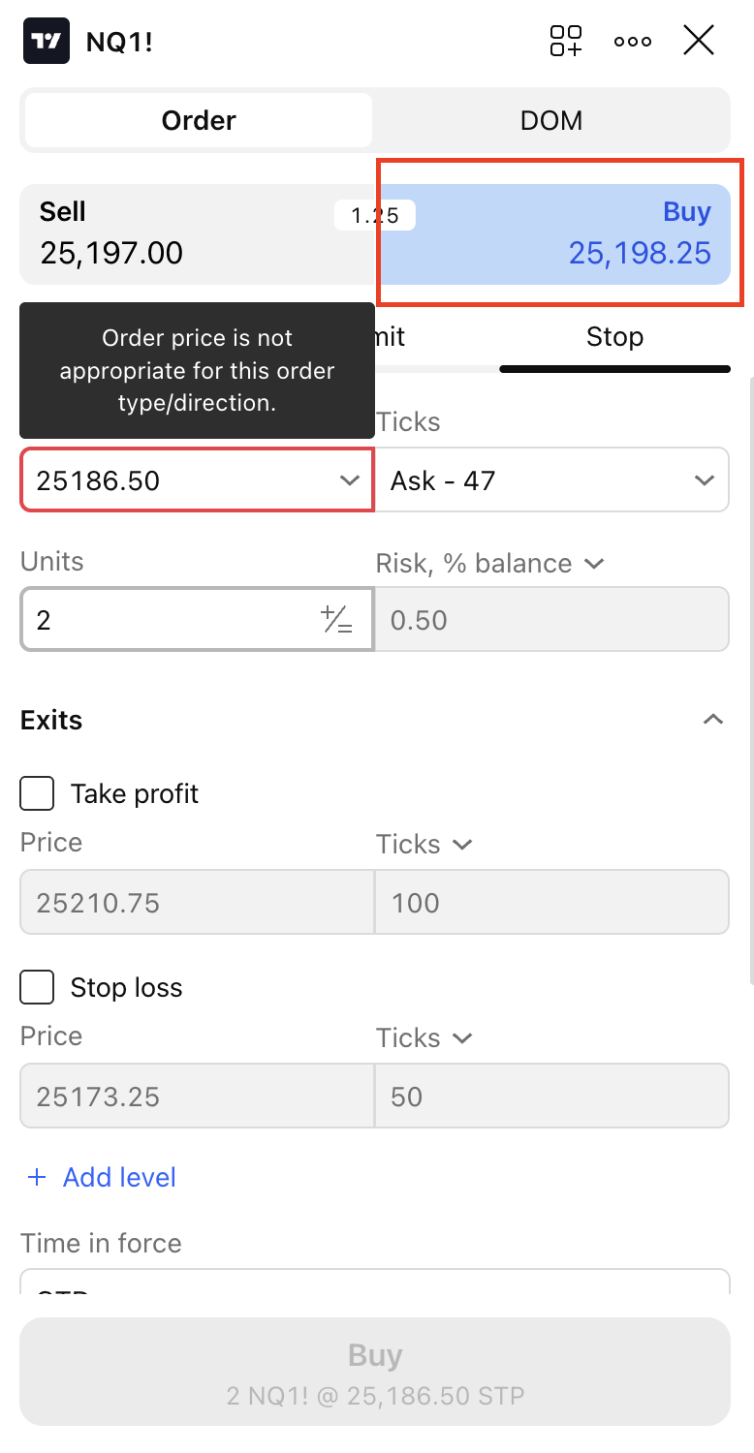
Task: Enable the Take profit checkbox
Action: click(x=38, y=794)
